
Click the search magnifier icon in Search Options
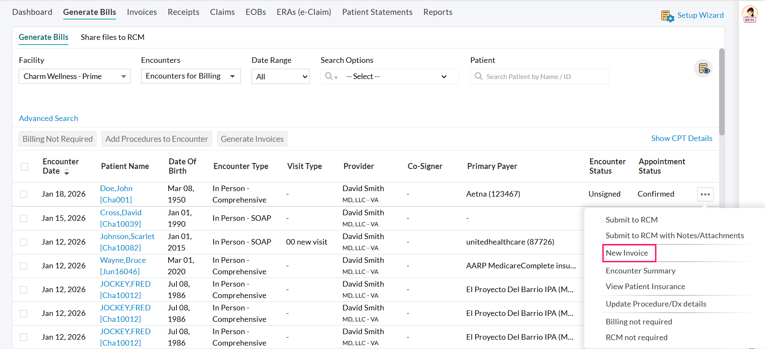pos(329,76)
